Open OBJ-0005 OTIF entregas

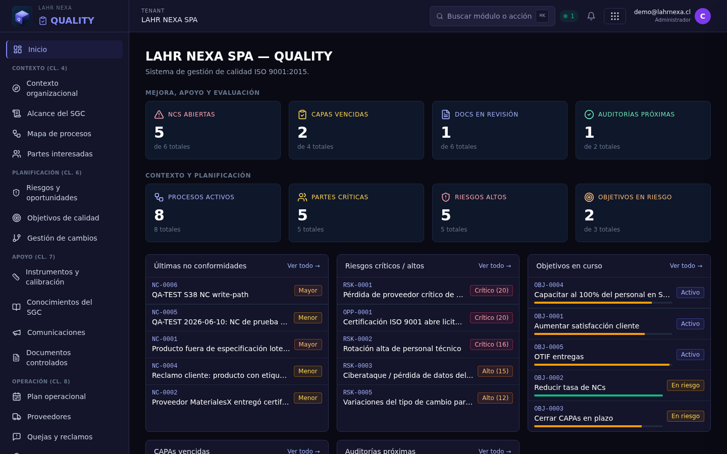coord(619,355)
